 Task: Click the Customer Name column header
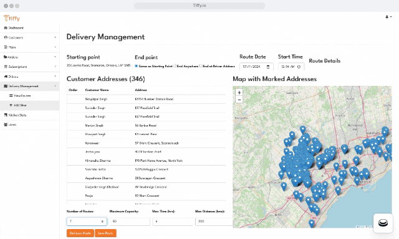[x=97, y=90]
